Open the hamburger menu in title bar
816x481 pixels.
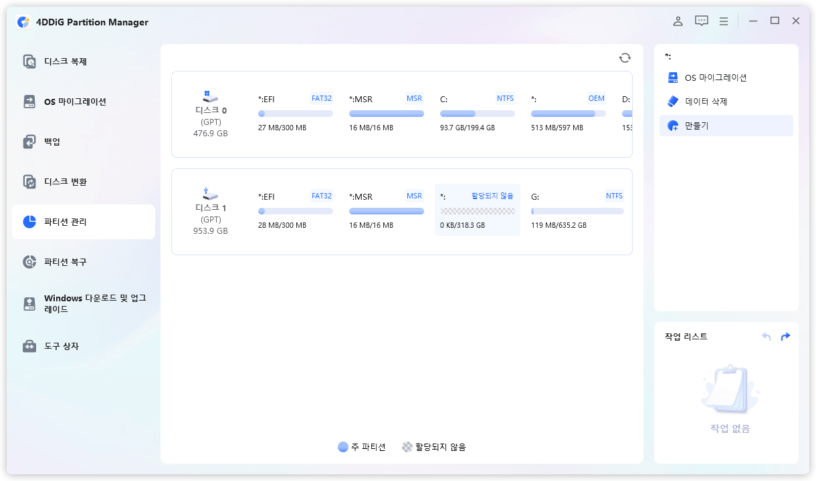724,21
